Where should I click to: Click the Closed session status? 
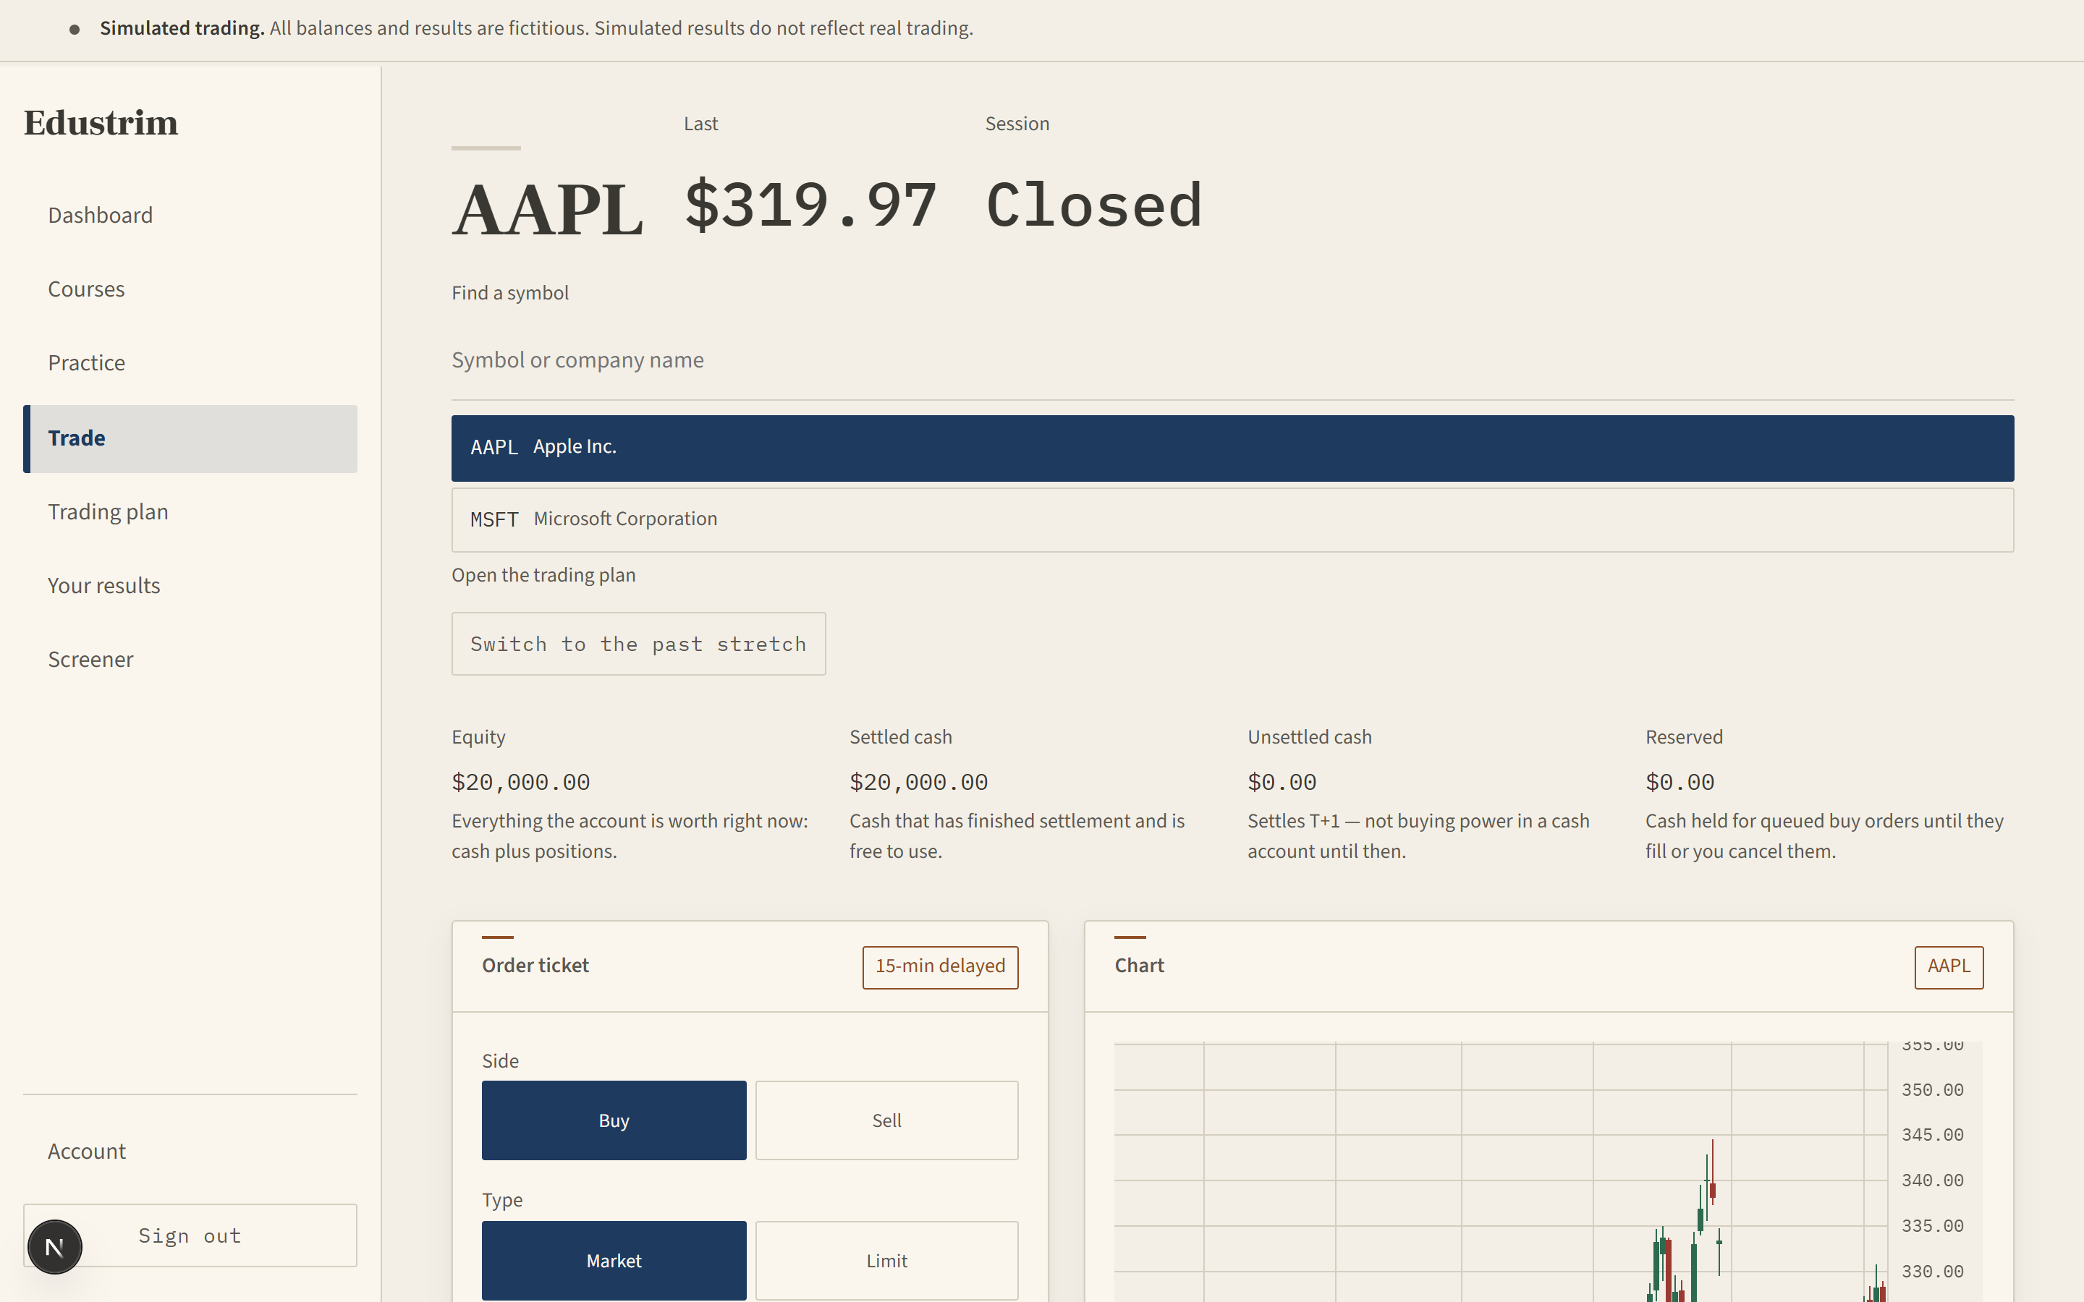[x=1093, y=206]
